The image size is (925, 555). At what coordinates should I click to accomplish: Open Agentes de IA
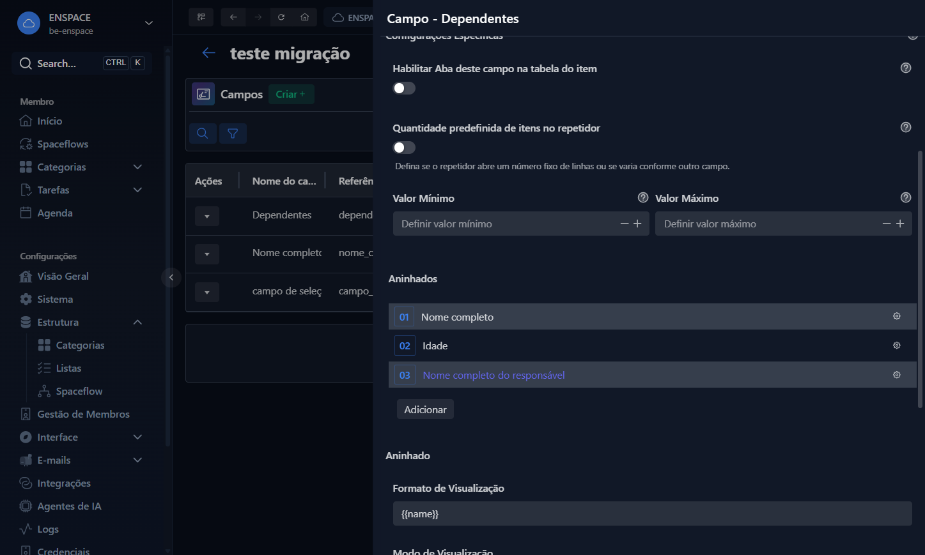point(61,506)
